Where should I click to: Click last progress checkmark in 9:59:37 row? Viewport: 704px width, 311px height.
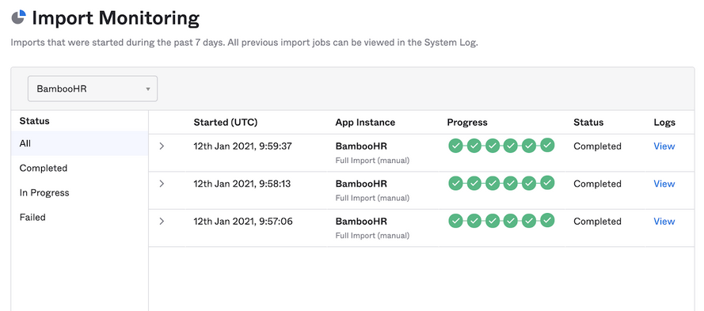click(547, 146)
